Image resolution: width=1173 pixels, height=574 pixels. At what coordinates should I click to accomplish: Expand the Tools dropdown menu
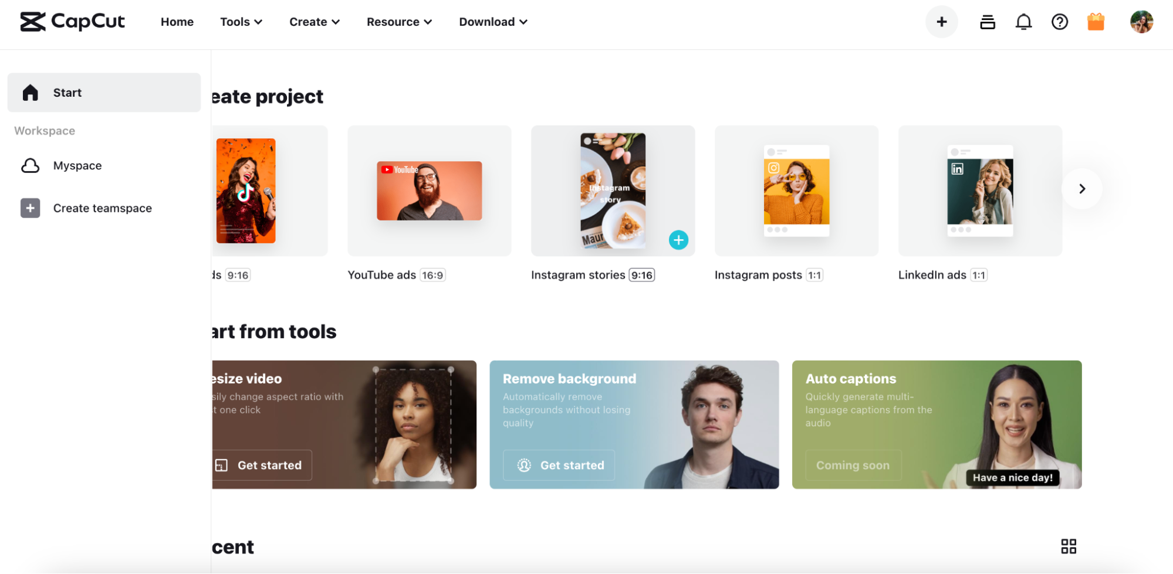tap(241, 22)
